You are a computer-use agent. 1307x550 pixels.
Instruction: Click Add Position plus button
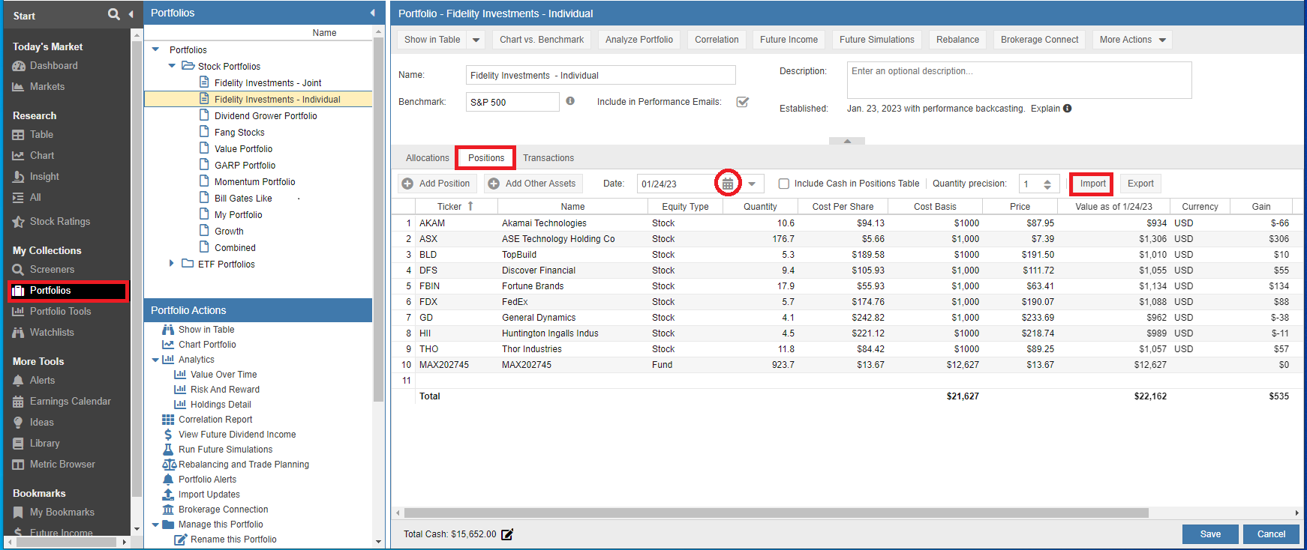click(x=437, y=184)
